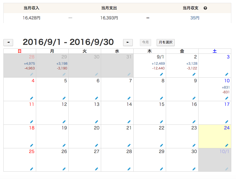This screenshot has width=236, height=179.
Task: Click the 16,428円 monthly income value
Action: (31, 18)
